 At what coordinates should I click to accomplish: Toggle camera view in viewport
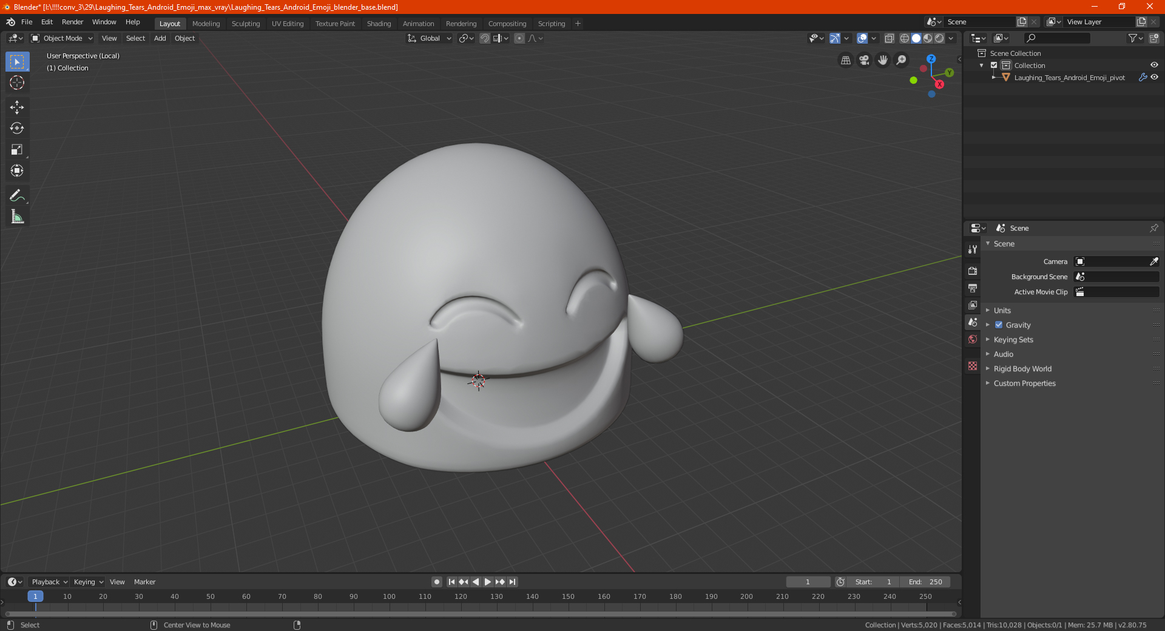(x=864, y=60)
